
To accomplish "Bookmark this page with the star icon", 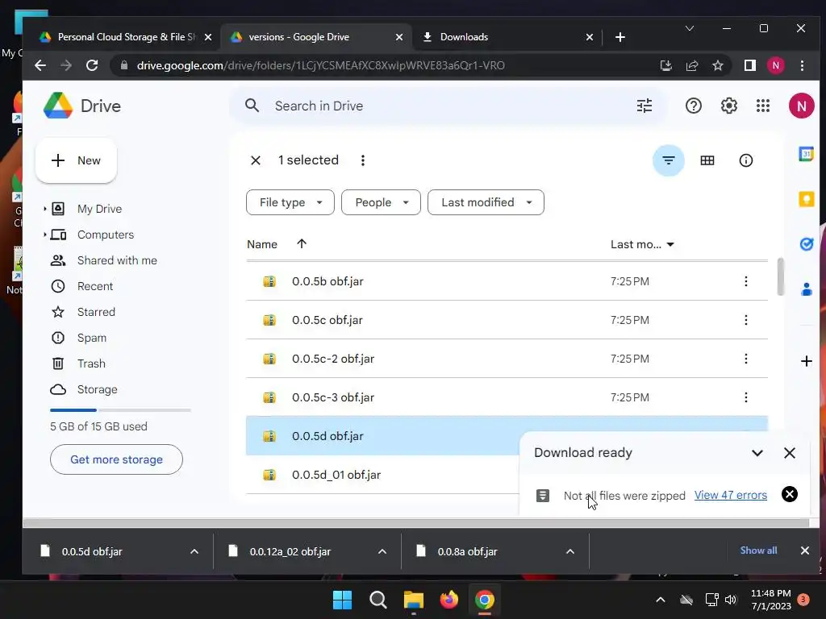I will [717, 65].
